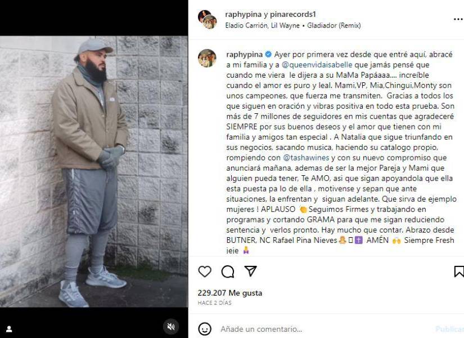Save post with bookmark icon

(x=459, y=272)
